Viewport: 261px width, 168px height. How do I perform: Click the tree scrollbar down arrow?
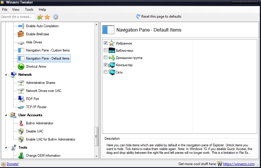[96, 156]
